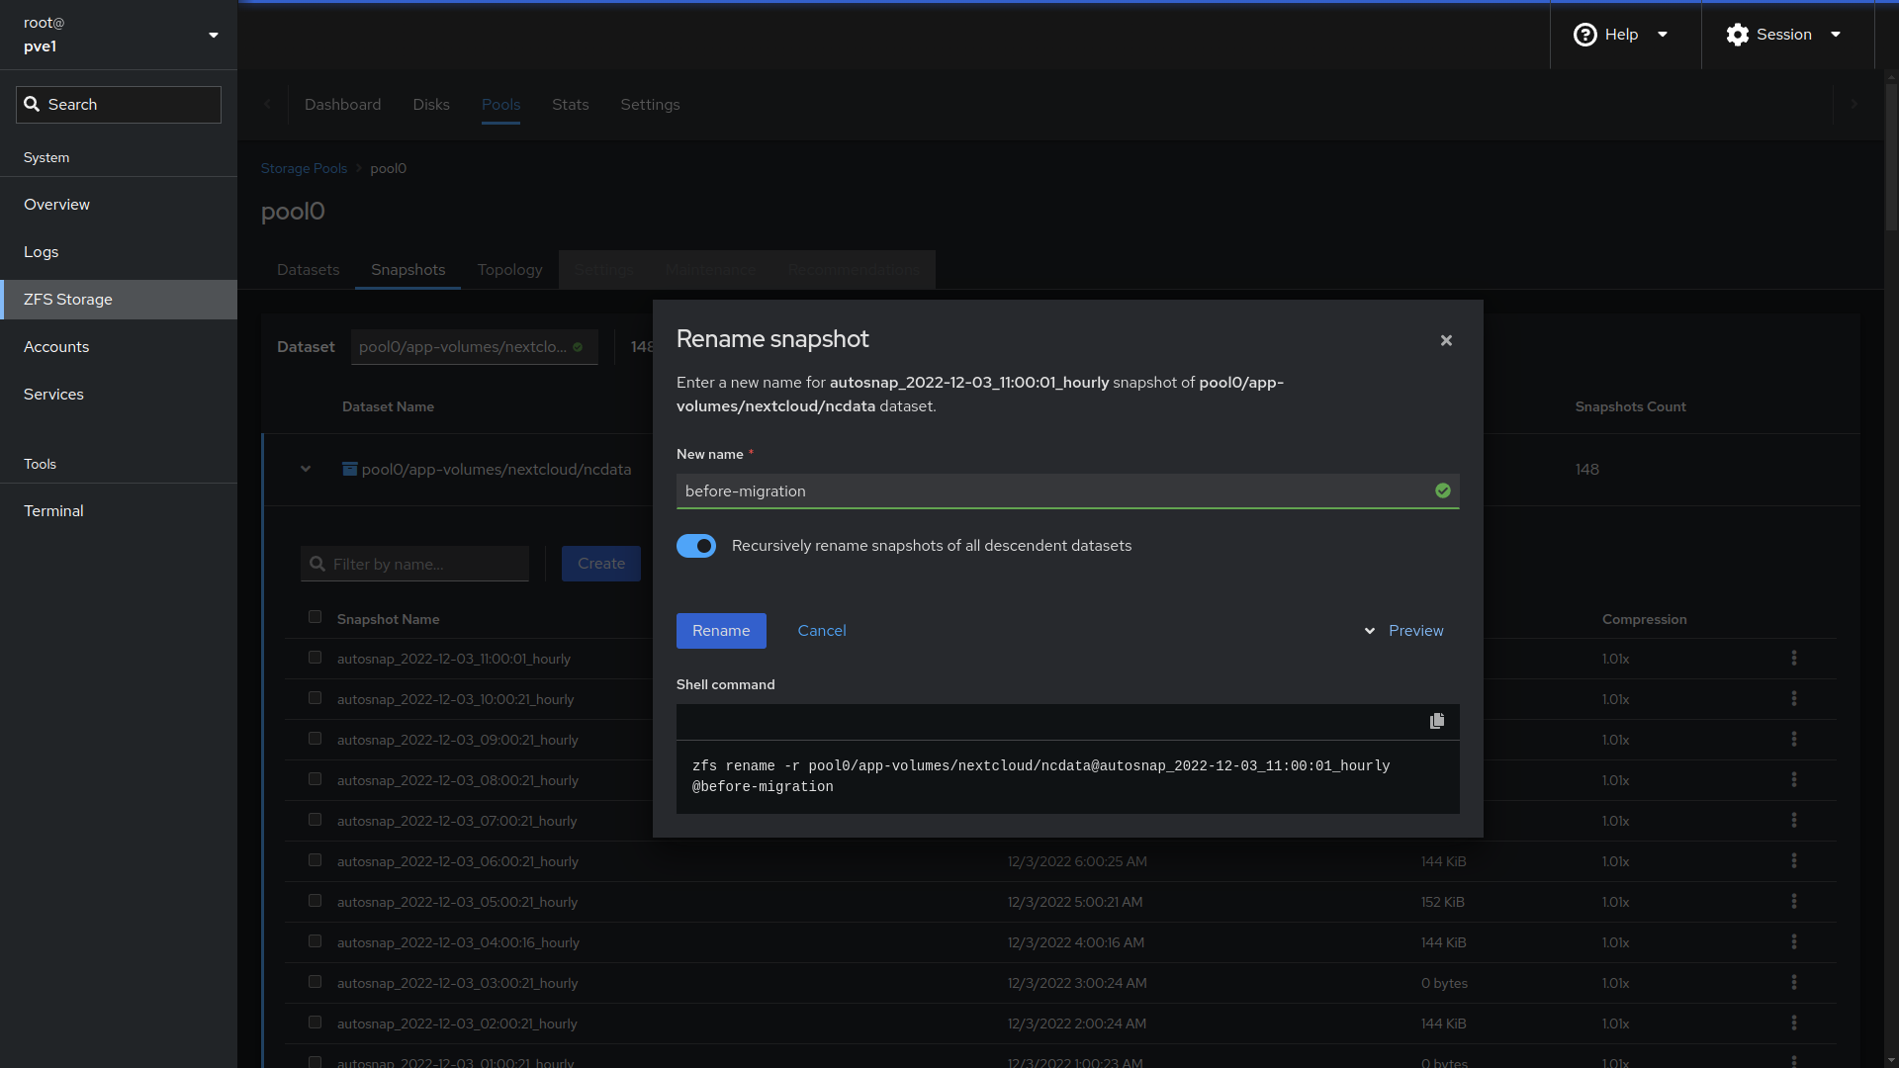Open actions menu for 04:00:16 hourly snapshot
Image resolution: width=1899 pixels, height=1068 pixels.
click(x=1794, y=941)
